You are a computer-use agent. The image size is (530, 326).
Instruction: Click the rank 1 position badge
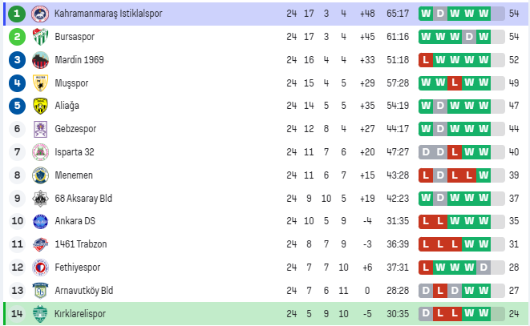pyautogui.click(x=15, y=14)
